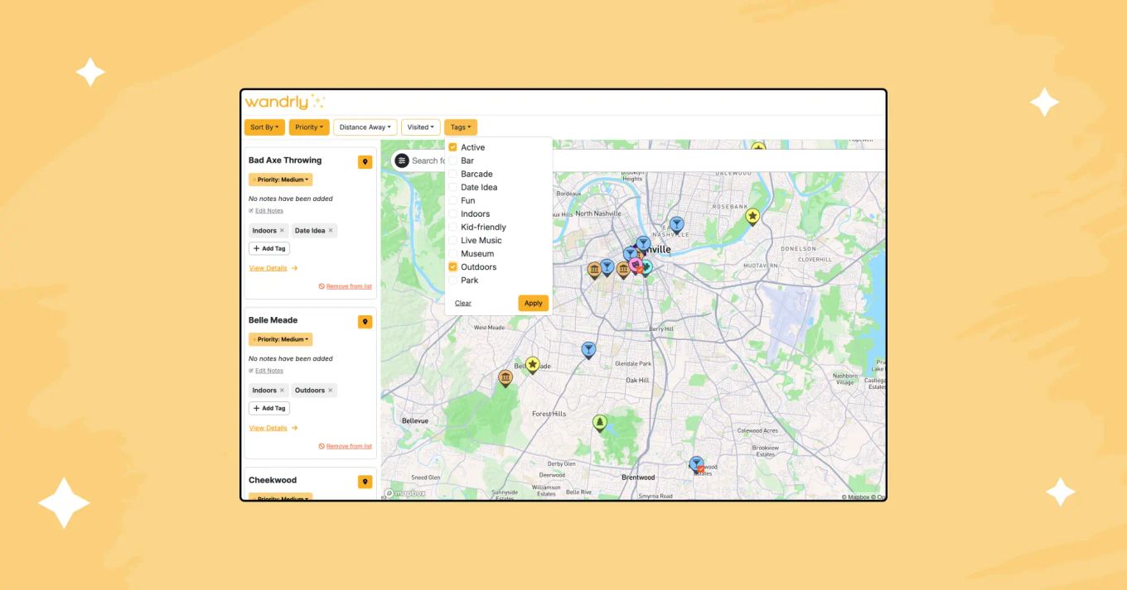
Task: Open the Visited filter dropdown
Action: (x=421, y=127)
